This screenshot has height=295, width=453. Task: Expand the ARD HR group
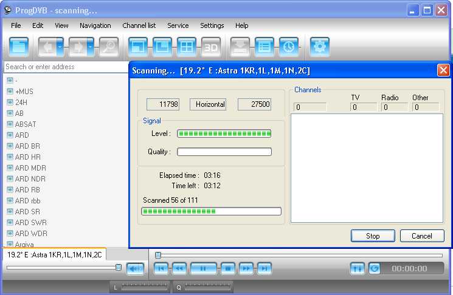(10, 157)
